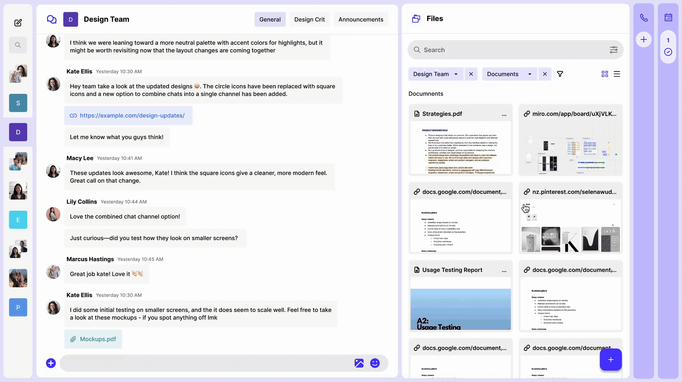This screenshot has width=682, height=382.
Task: Open the tasks checkmark circle icon
Action: pos(668,52)
